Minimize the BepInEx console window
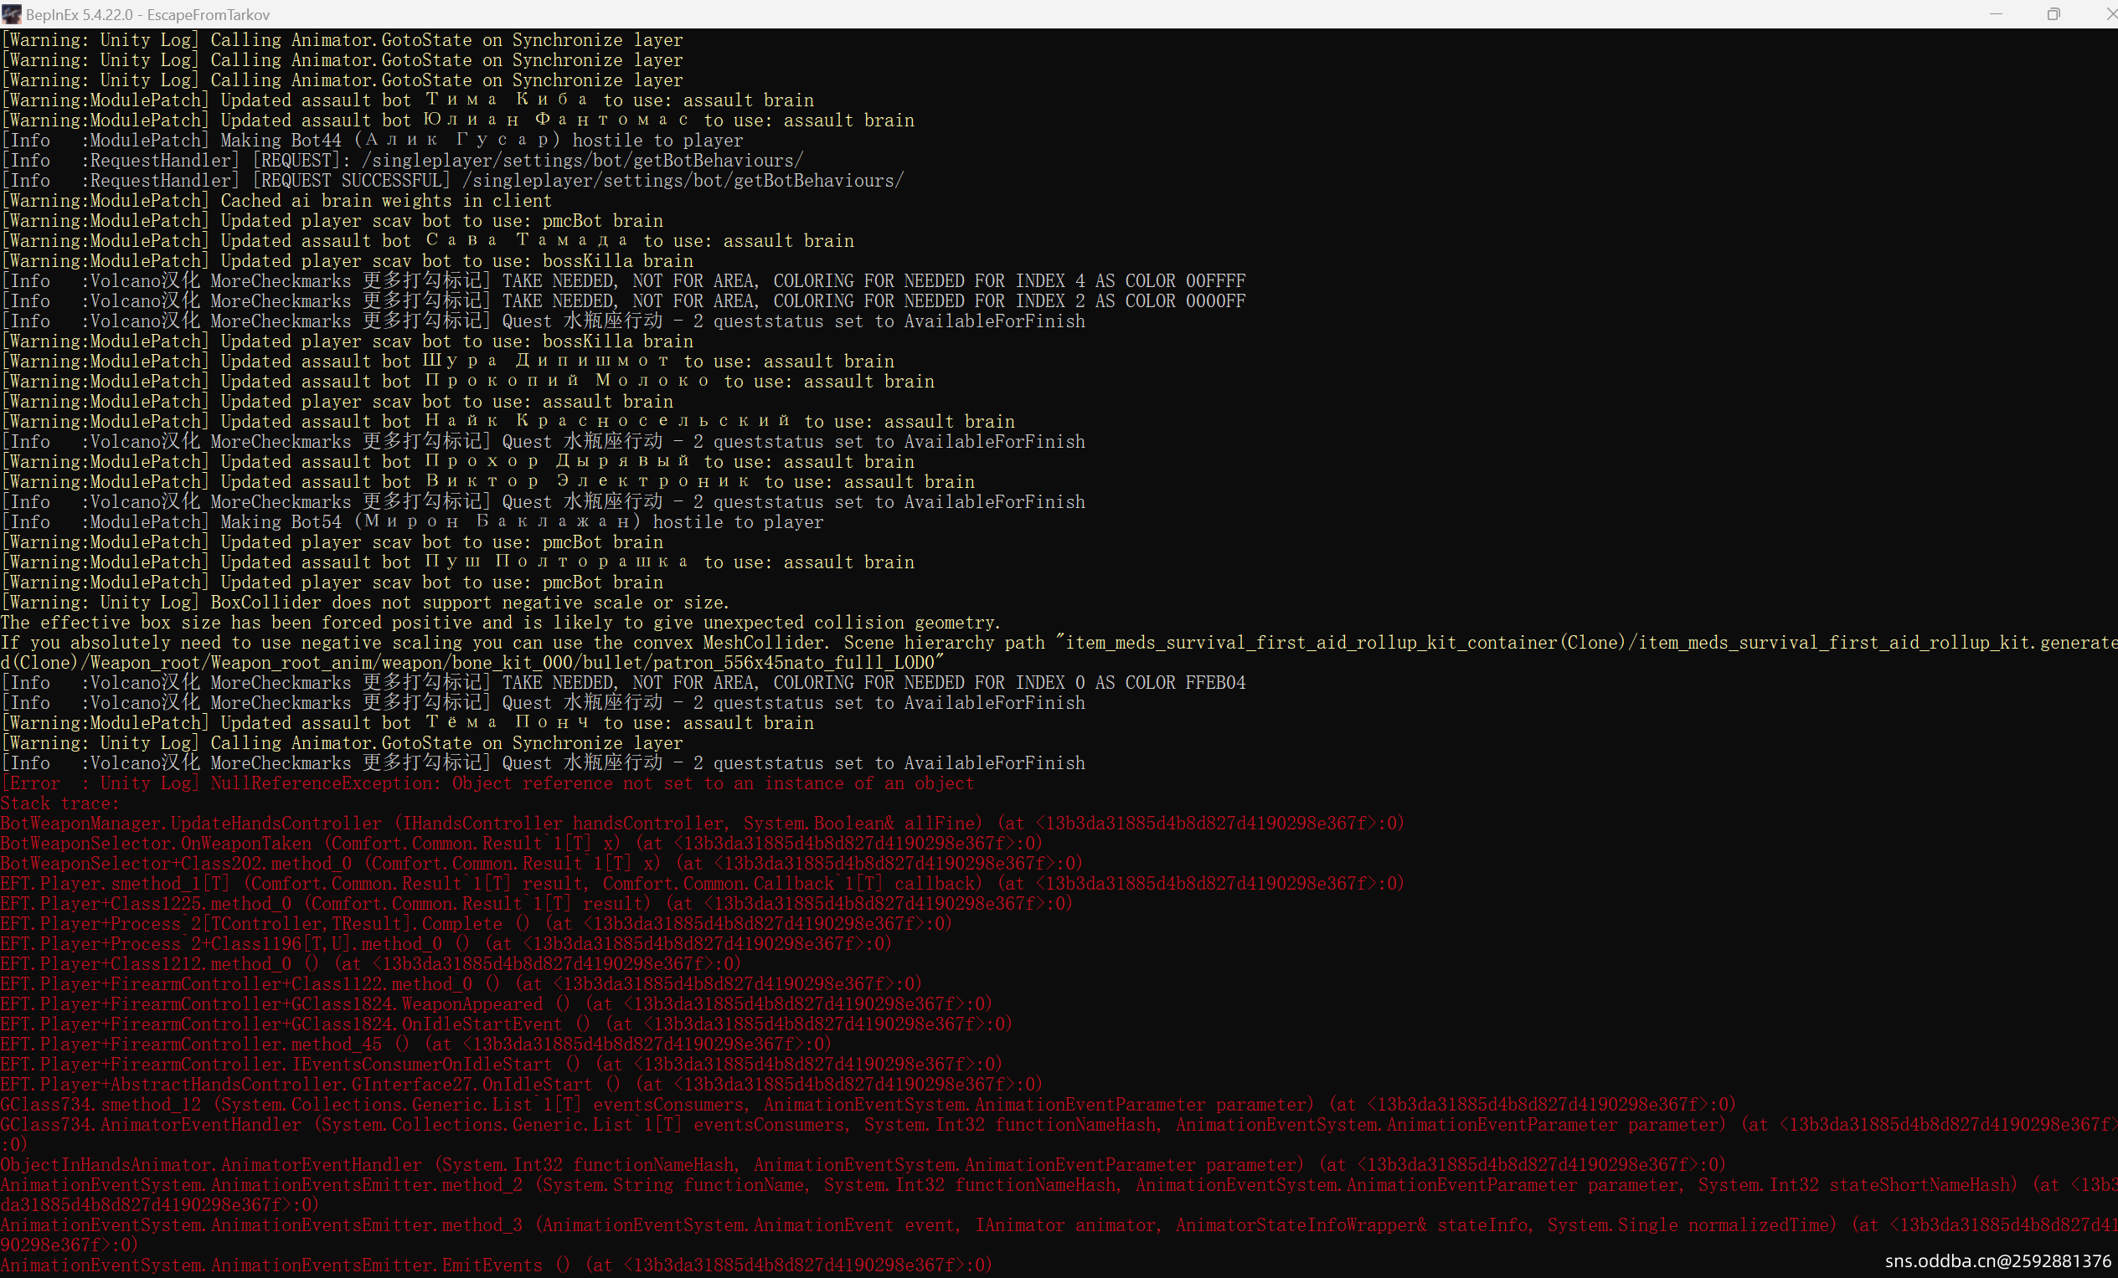The image size is (2118, 1278). (x=1996, y=13)
